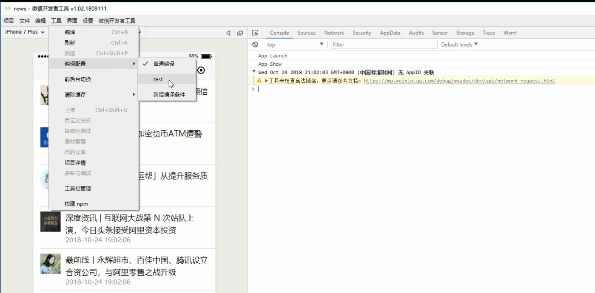The width and height of the screenshot is (595, 293).
Task: Switch to the Network tab
Action: coord(334,33)
